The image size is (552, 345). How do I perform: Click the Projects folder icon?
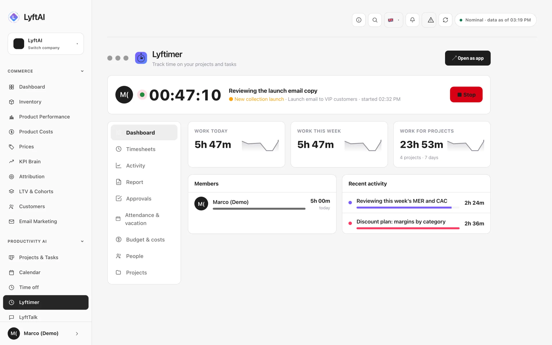(118, 272)
